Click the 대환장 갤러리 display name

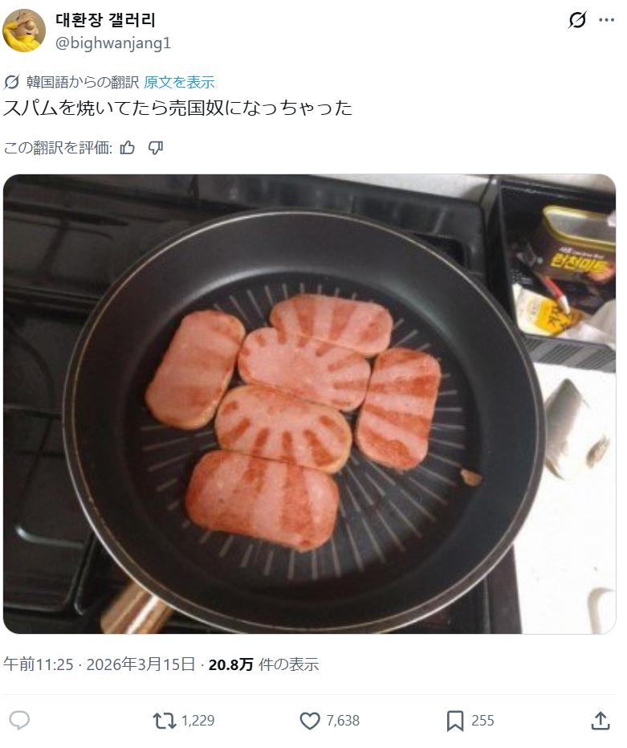click(x=105, y=20)
